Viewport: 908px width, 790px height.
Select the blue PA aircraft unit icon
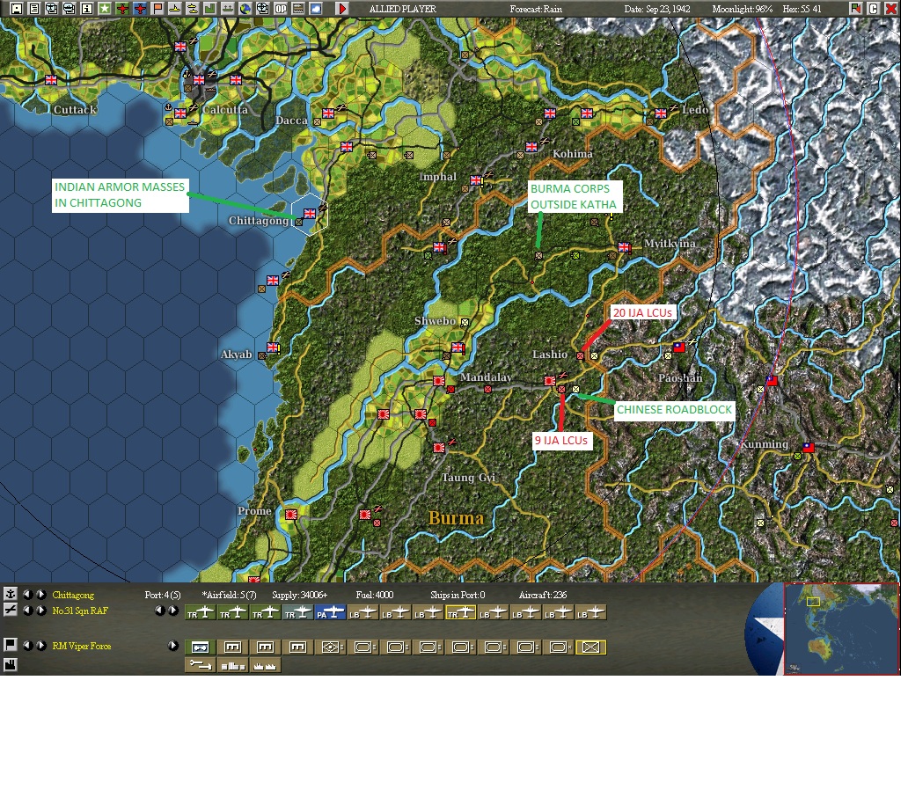pyautogui.click(x=330, y=613)
